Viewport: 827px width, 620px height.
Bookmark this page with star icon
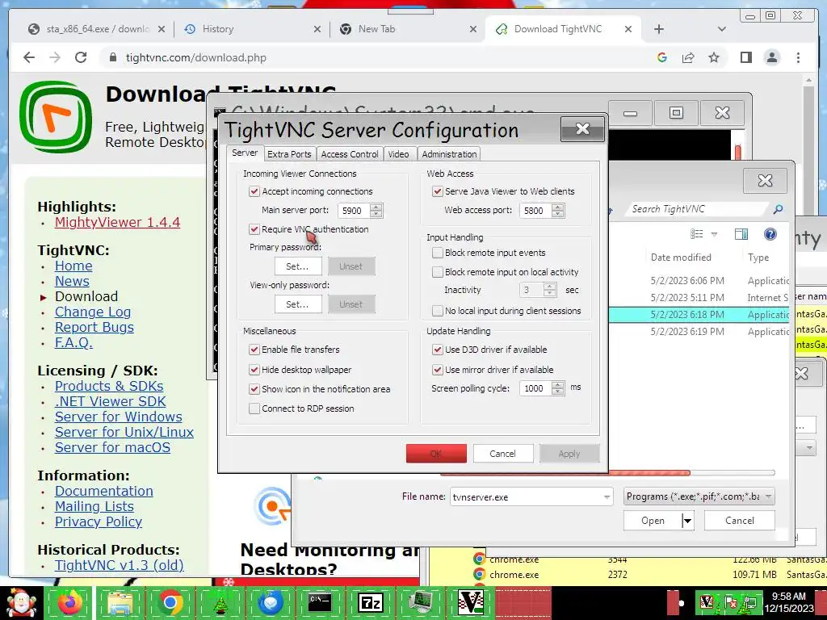[714, 57]
